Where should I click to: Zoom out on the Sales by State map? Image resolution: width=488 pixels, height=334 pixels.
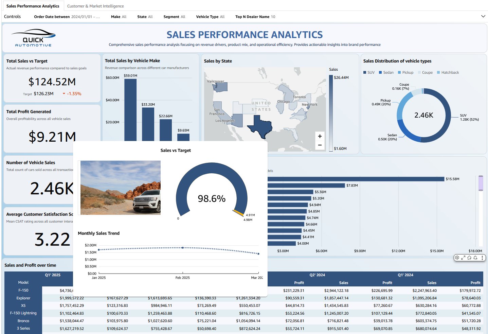pyautogui.click(x=320, y=145)
